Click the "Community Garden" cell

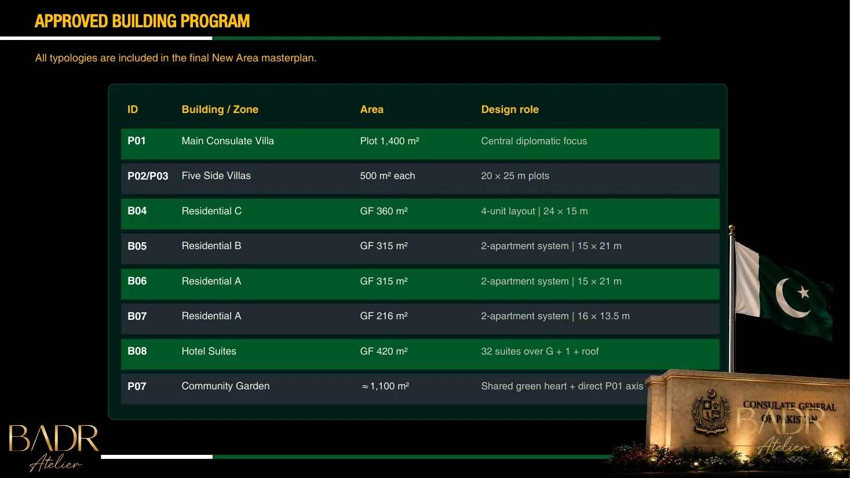pyautogui.click(x=225, y=386)
